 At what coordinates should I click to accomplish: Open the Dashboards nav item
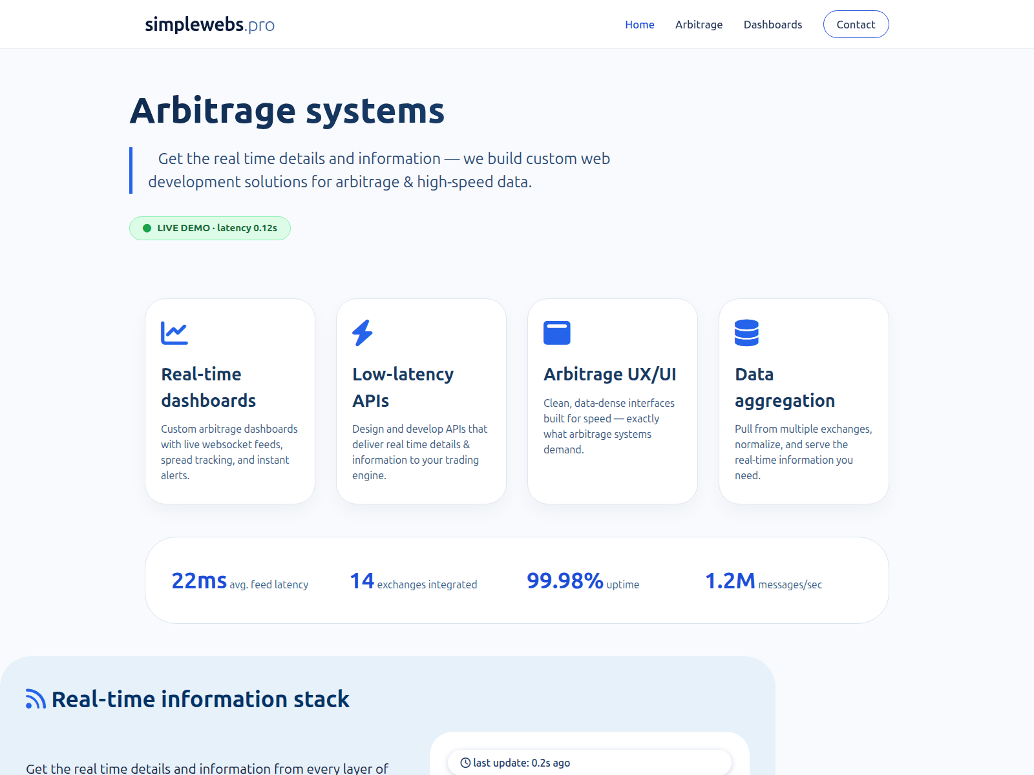[x=772, y=25]
